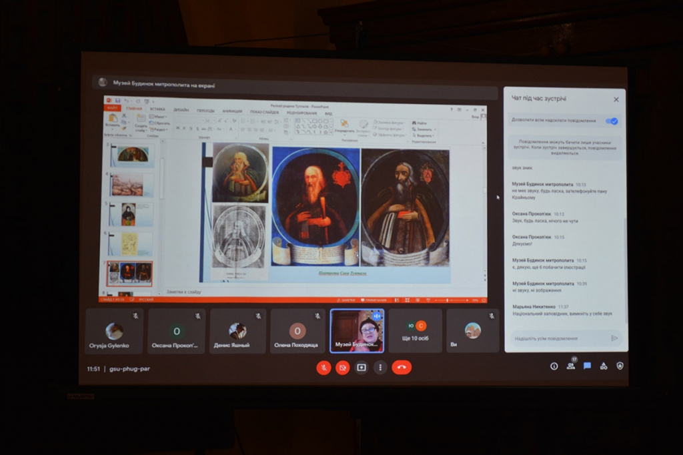Image resolution: width=683 pixels, height=455 pixels.
Task: Unmute the microphone in Meet controls
Action: tap(323, 368)
